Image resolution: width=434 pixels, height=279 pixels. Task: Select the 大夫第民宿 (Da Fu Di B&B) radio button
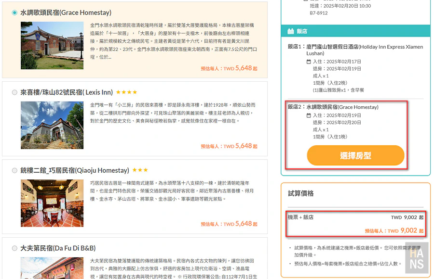click(x=14, y=248)
